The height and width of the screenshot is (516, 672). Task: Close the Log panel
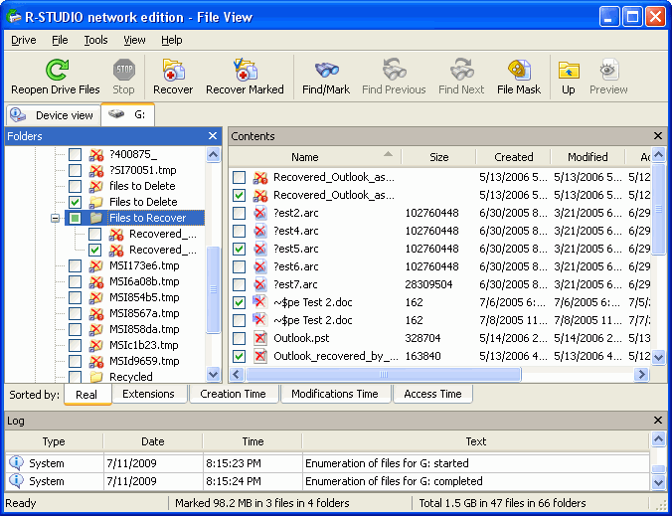pyautogui.click(x=658, y=421)
